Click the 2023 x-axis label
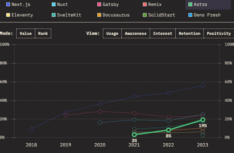The width and height of the screenshot is (234, 153). point(202,145)
